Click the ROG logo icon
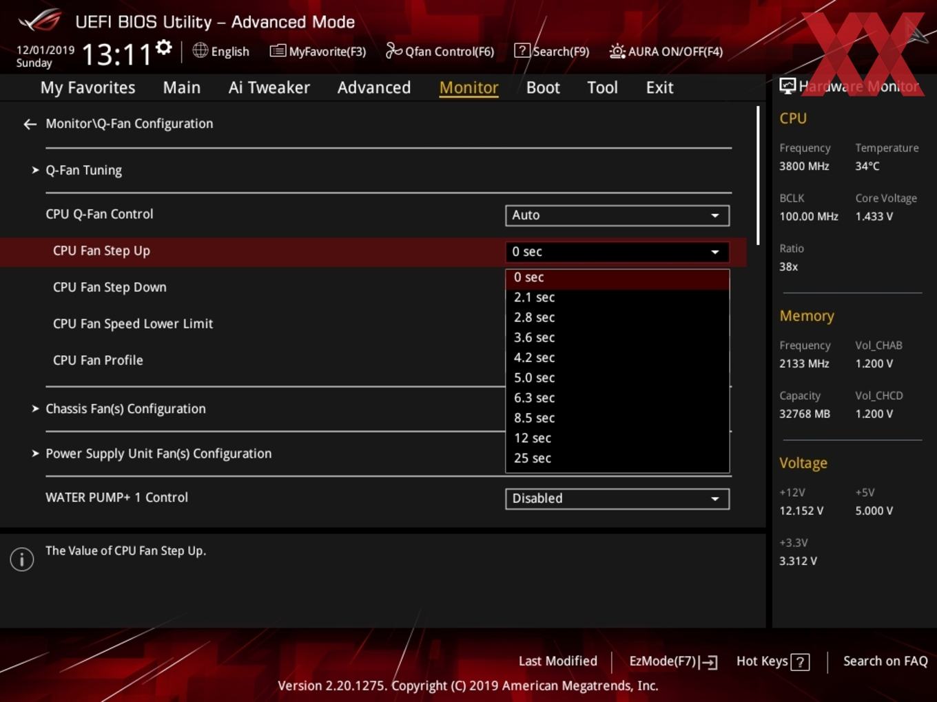Screen dimensions: 937x702 (x=41, y=21)
